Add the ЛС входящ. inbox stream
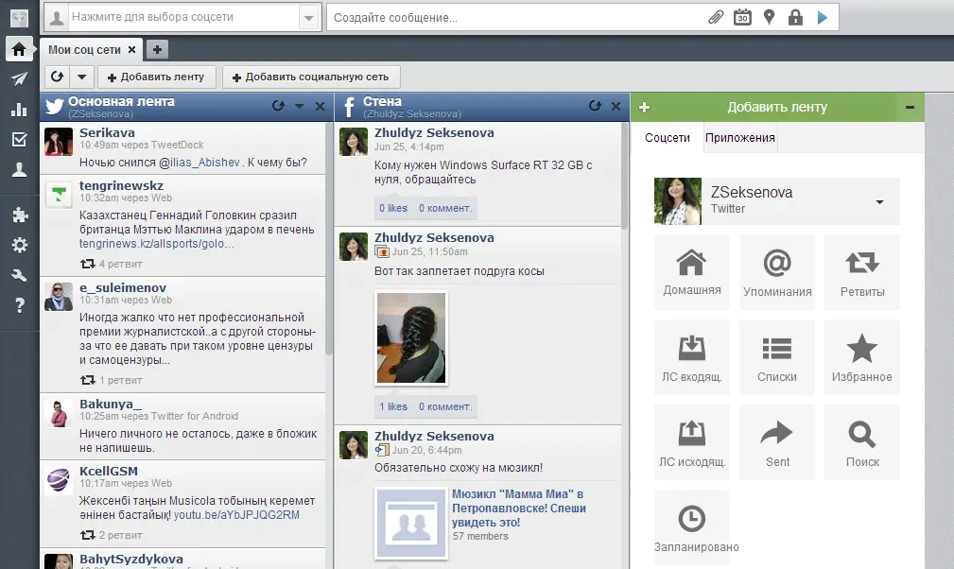954x569 pixels. pyautogui.click(x=692, y=357)
